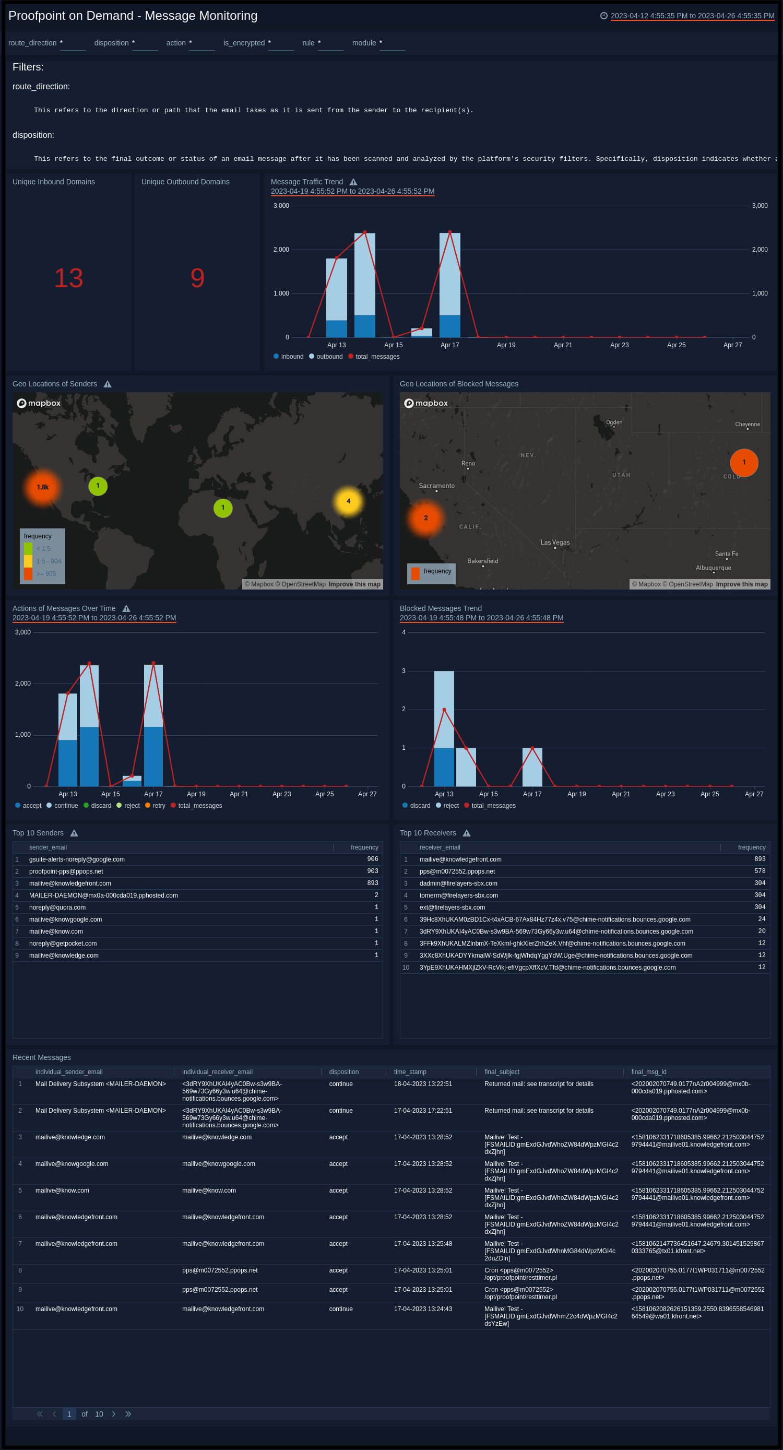
Task: Jump to last page of Recent Messages
Action: [x=128, y=1413]
